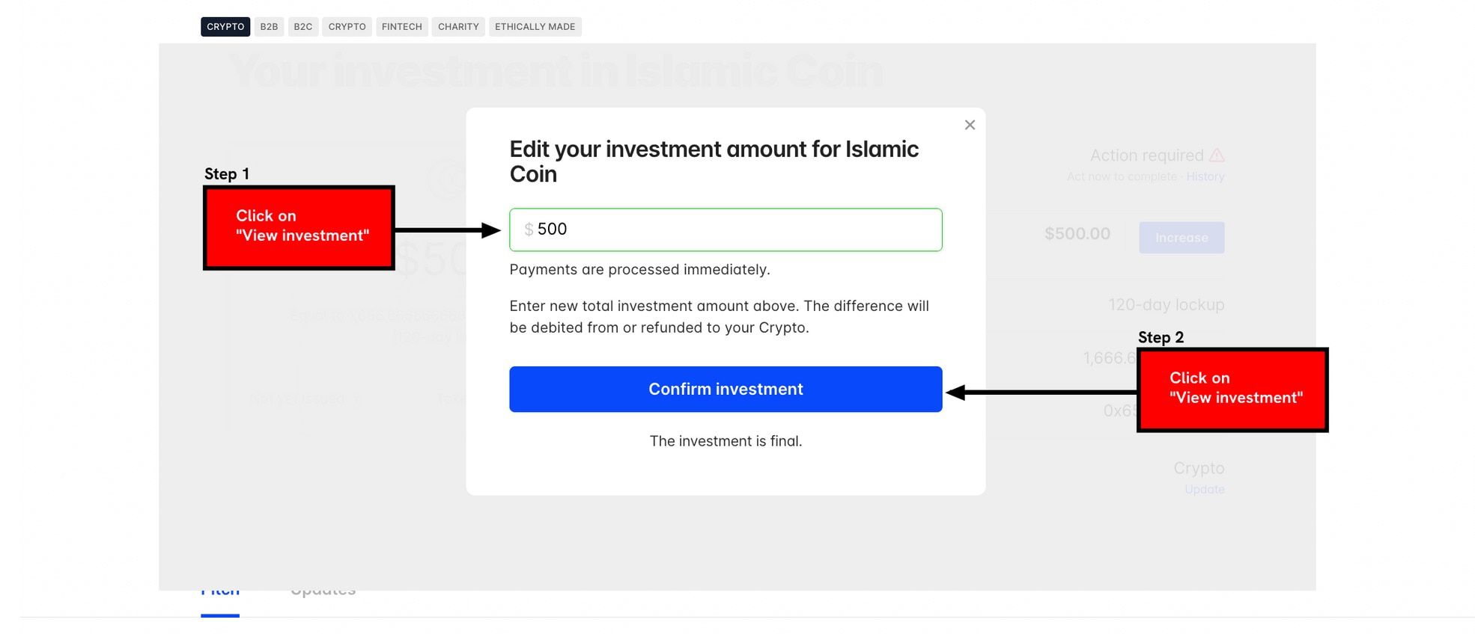Select the B2C tag
The width and height of the screenshot is (1475, 634).
coord(303,27)
